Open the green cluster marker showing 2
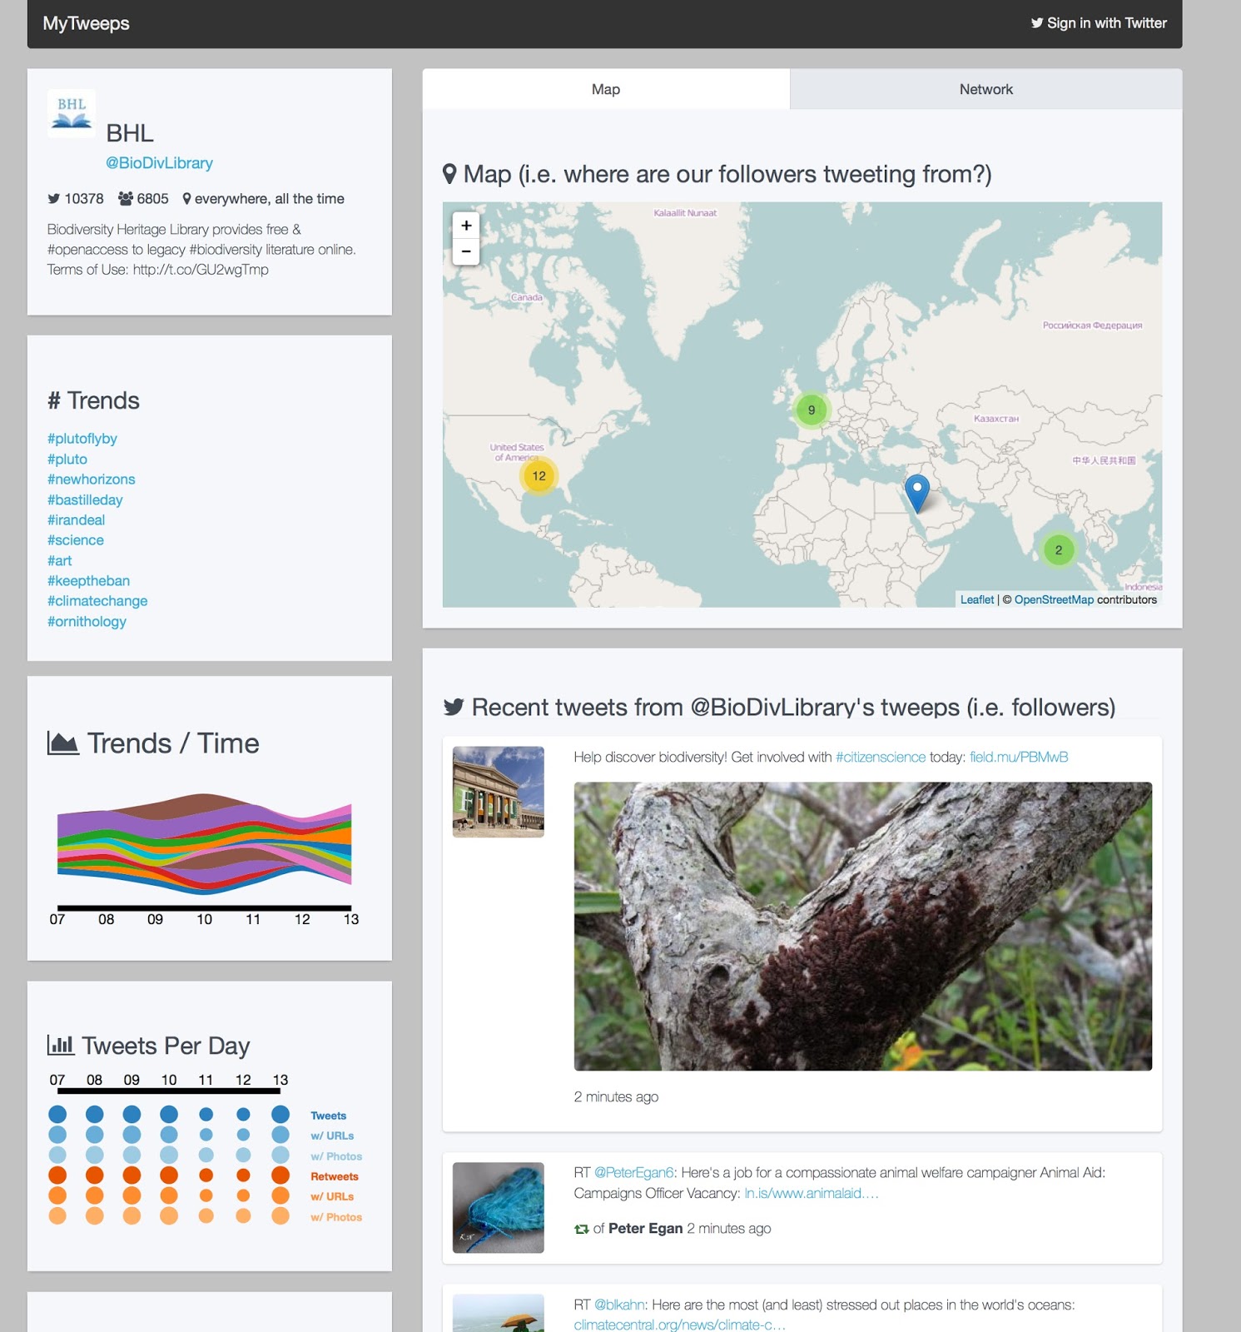 pyautogui.click(x=1058, y=550)
